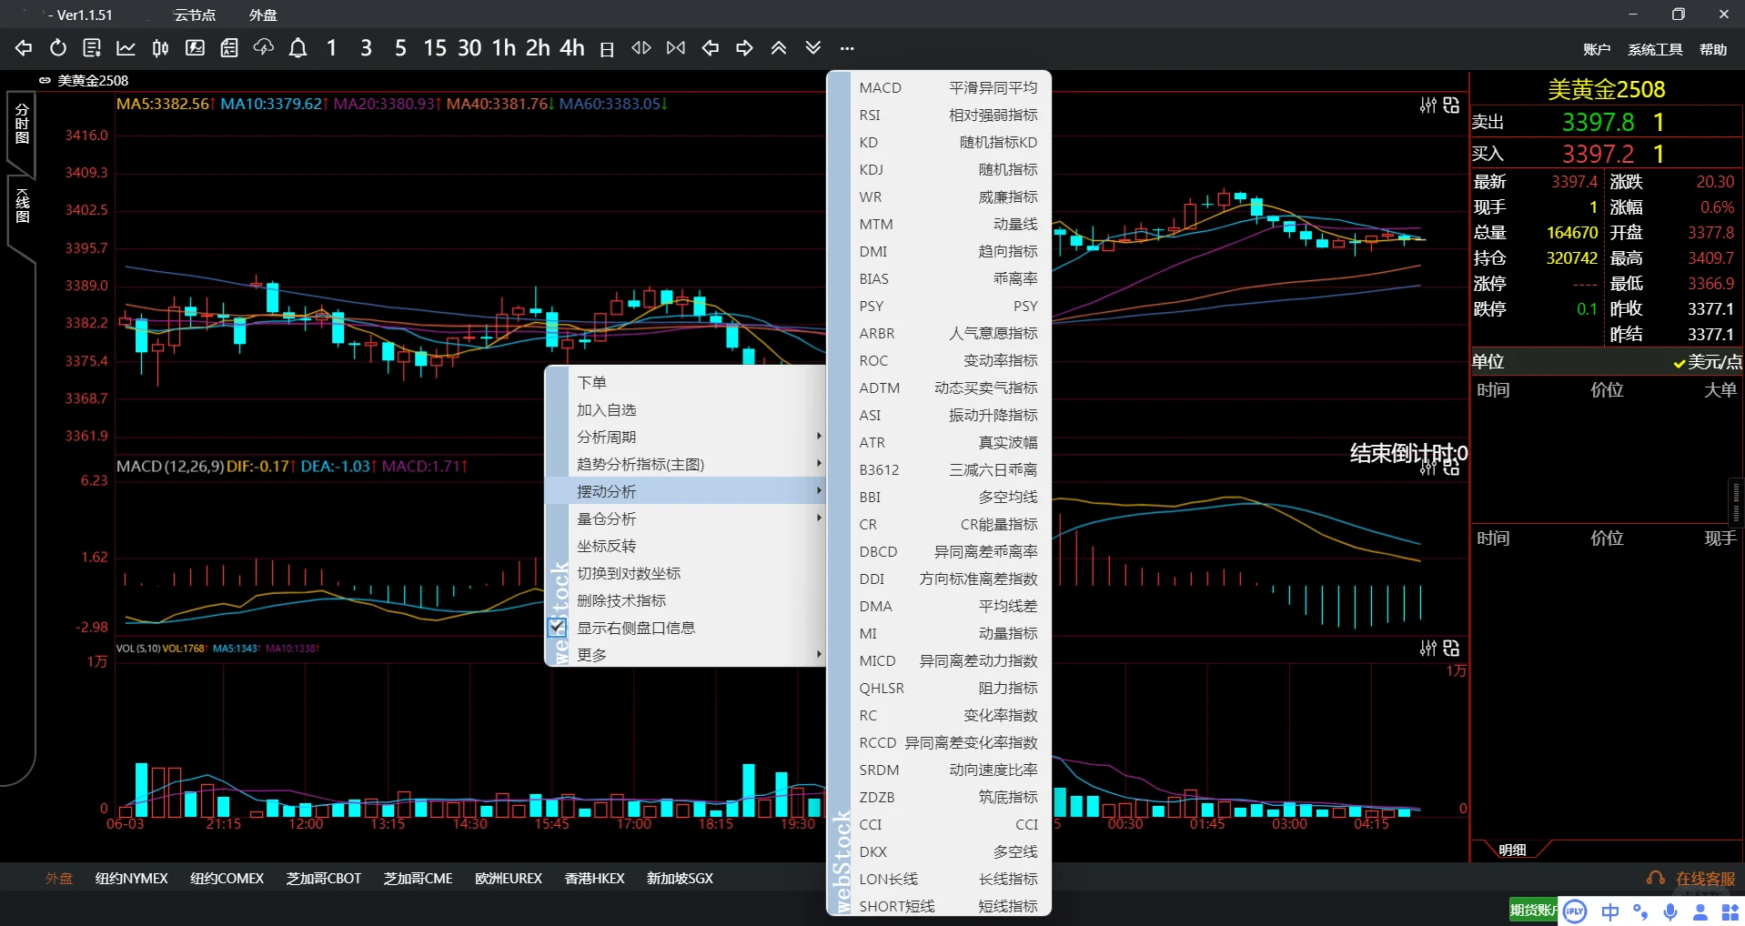Click the compress horizontally arrows toolbar icon
Image resolution: width=1745 pixels, height=926 pixels.
click(676, 48)
